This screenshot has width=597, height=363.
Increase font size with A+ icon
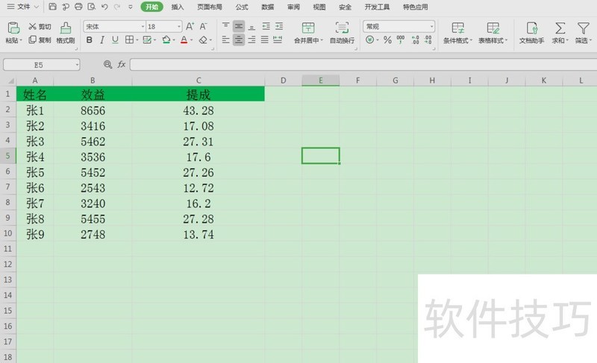pos(190,26)
